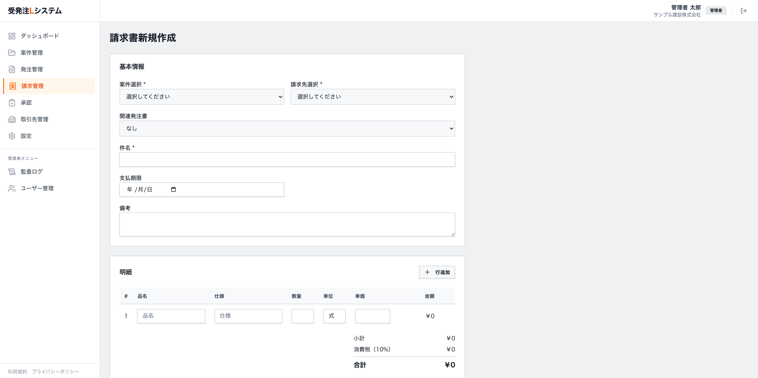758x378 pixels.
Task: Go to ユーザー管理 in the admin menu
Action: click(49, 188)
